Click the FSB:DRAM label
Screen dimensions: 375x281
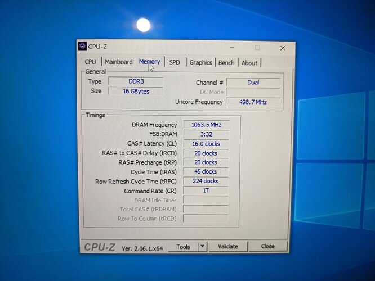coord(163,134)
